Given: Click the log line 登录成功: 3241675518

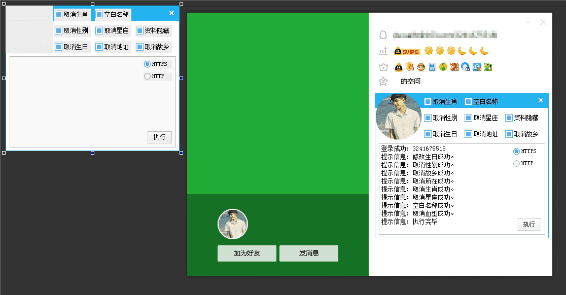Looking at the screenshot, I should (413, 149).
